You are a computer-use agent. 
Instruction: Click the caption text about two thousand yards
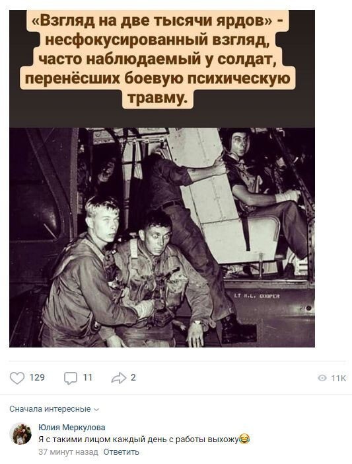coord(158,59)
